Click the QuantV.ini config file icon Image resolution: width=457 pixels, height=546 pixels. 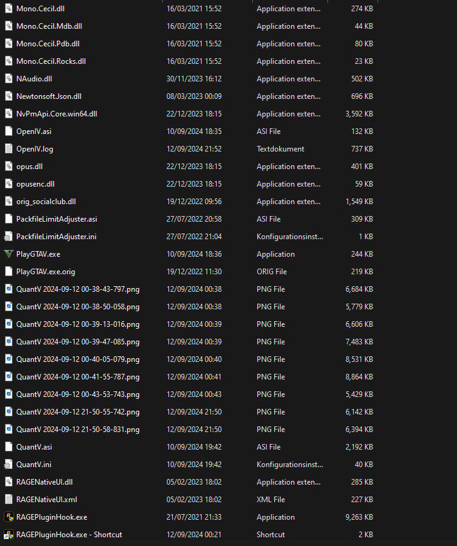point(9,465)
